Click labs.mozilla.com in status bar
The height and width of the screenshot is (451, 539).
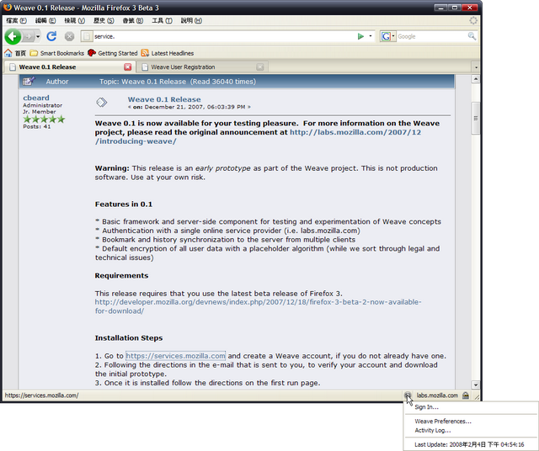click(437, 395)
